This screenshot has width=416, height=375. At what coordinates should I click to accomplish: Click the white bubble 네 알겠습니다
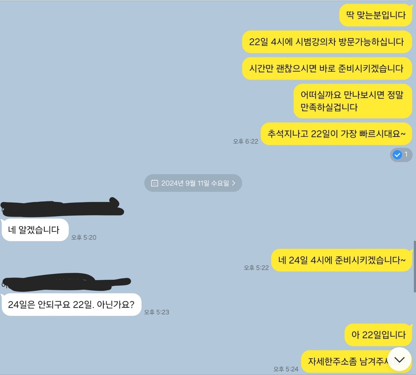pos(35,230)
